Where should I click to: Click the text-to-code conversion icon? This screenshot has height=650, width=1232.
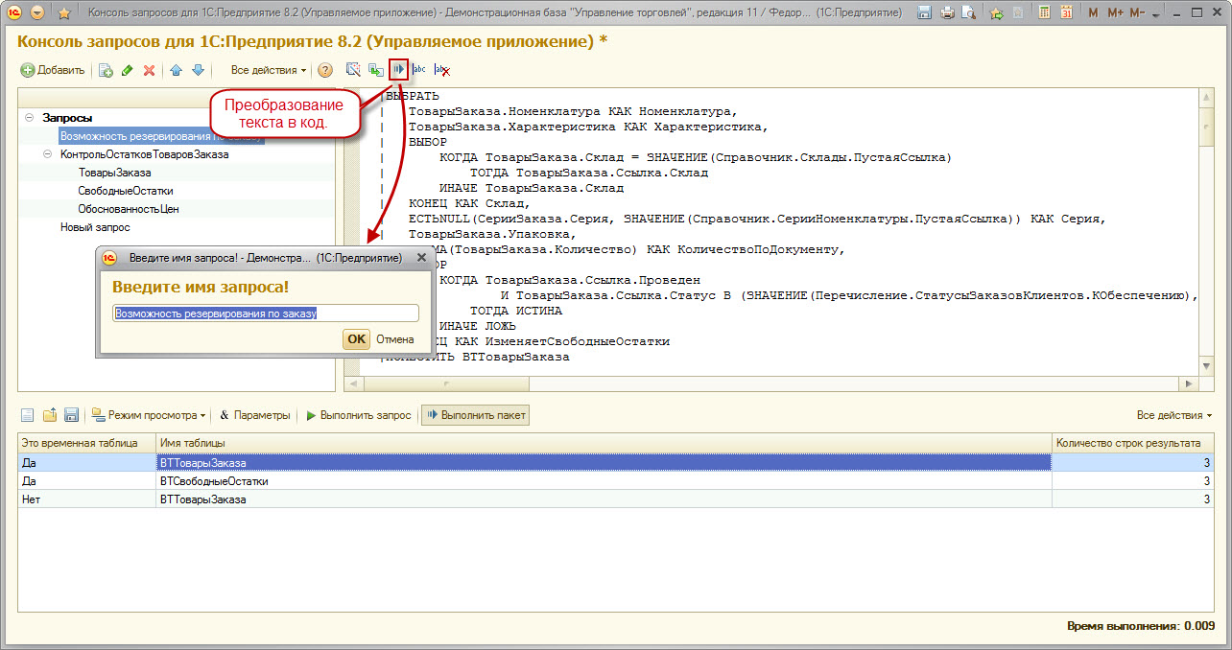coord(398,70)
